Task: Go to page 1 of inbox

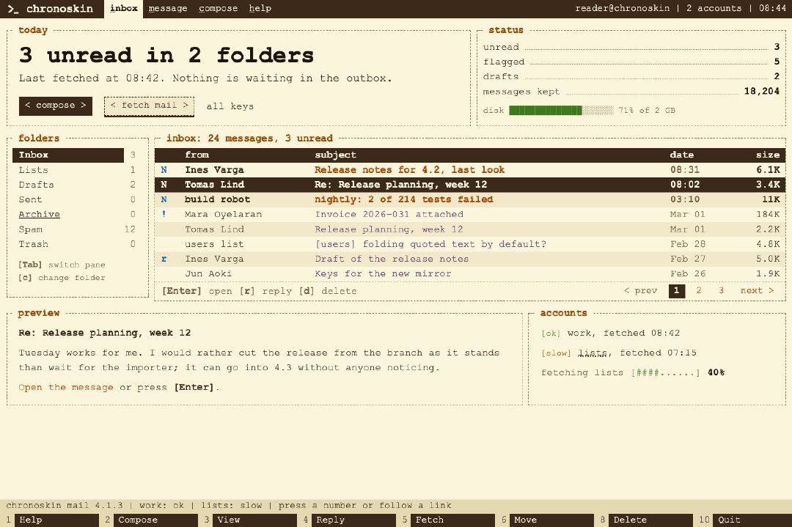Action: 677,291
